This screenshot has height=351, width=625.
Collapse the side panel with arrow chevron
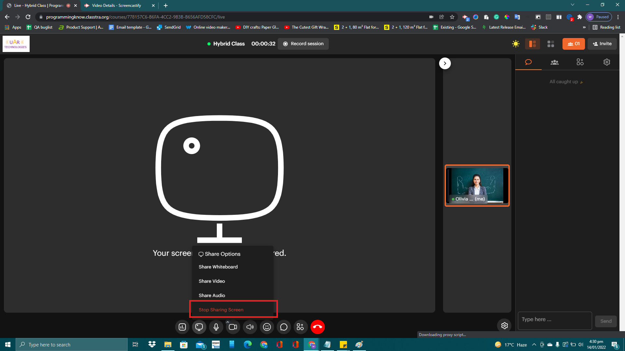445,63
